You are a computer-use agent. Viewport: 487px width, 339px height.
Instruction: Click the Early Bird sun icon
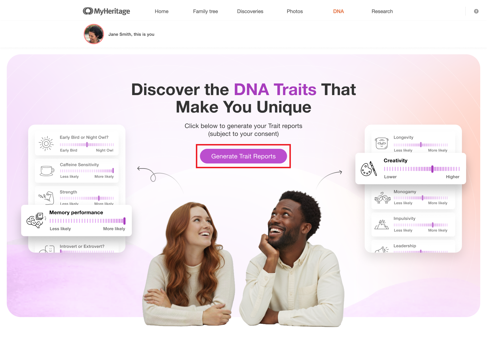click(x=46, y=144)
